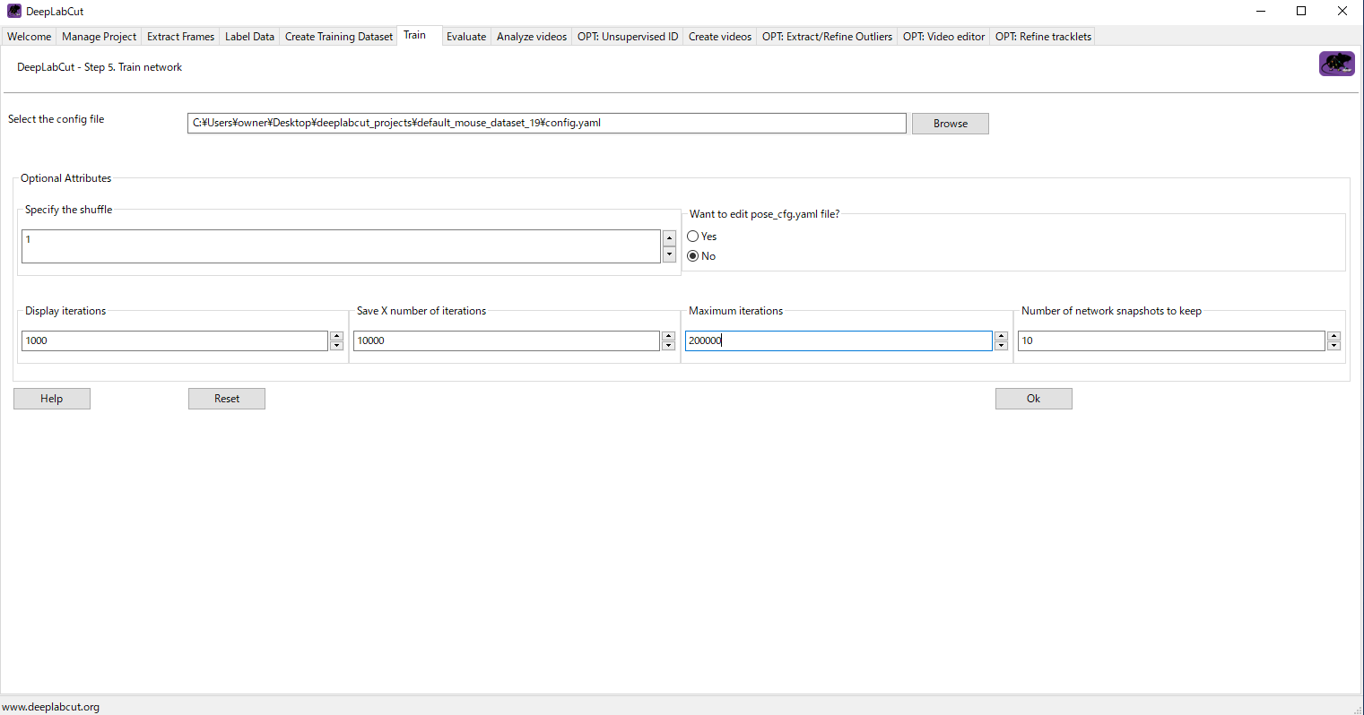Image resolution: width=1364 pixels, height=715 pixels.
Task: Click the 'Optional Attributes' group label
Action: (x=66, y=178)
